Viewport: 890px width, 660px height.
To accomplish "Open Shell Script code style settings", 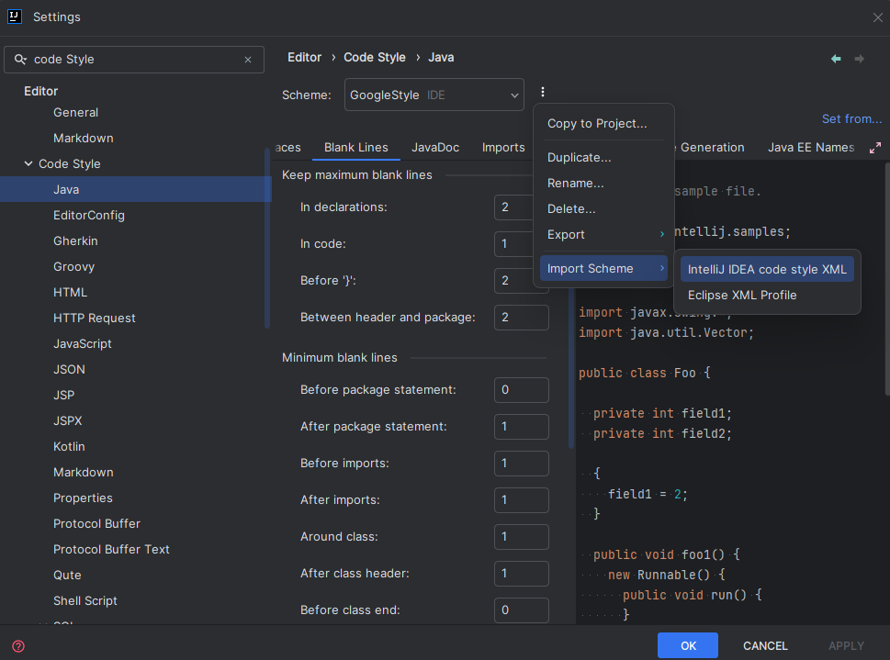I will pyautogui.click(x=85, y=600).
